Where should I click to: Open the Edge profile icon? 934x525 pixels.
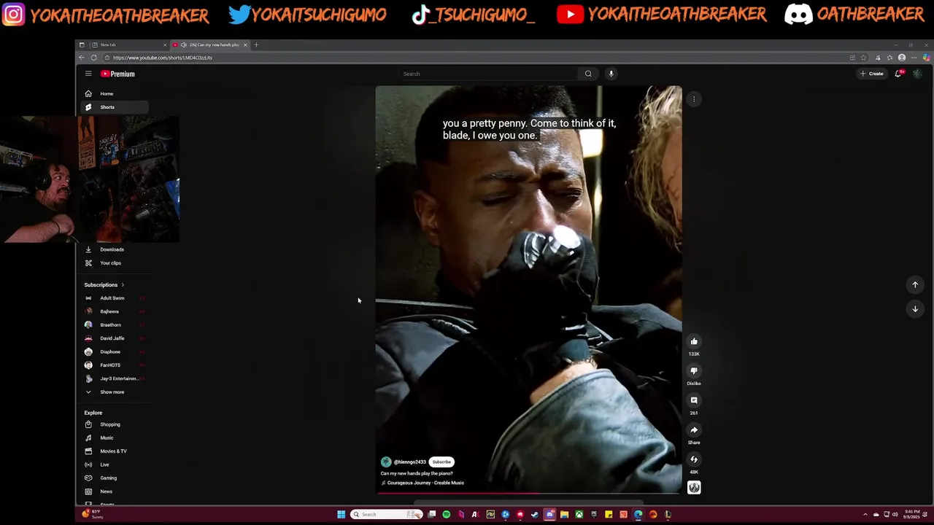[902, 58]
